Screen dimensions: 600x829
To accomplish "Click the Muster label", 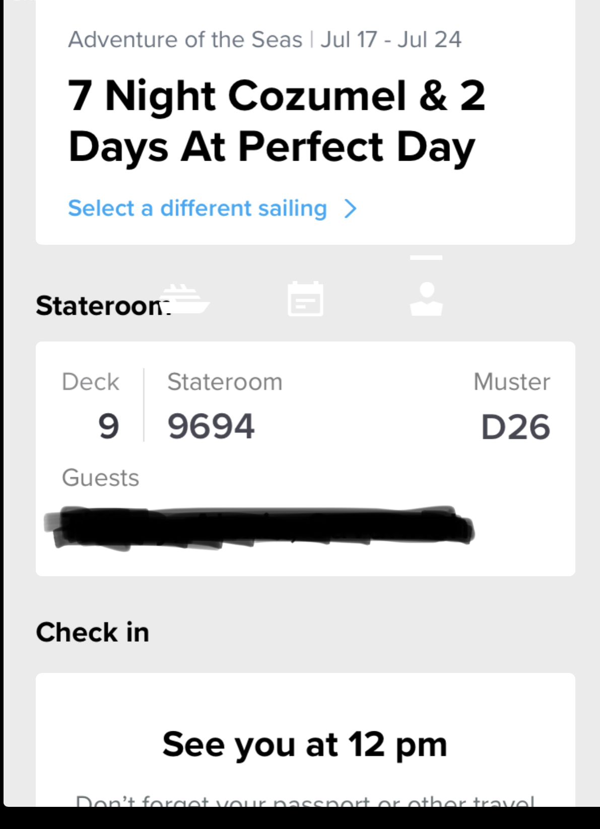I will [x=512, y=382].
